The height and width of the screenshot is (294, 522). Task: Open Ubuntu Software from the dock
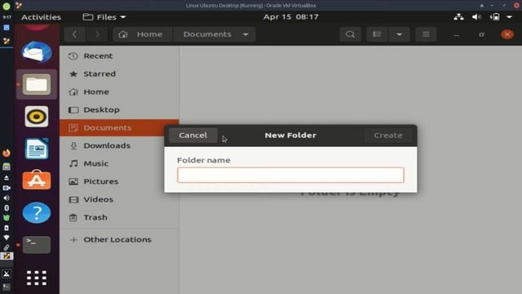point(37,180)
